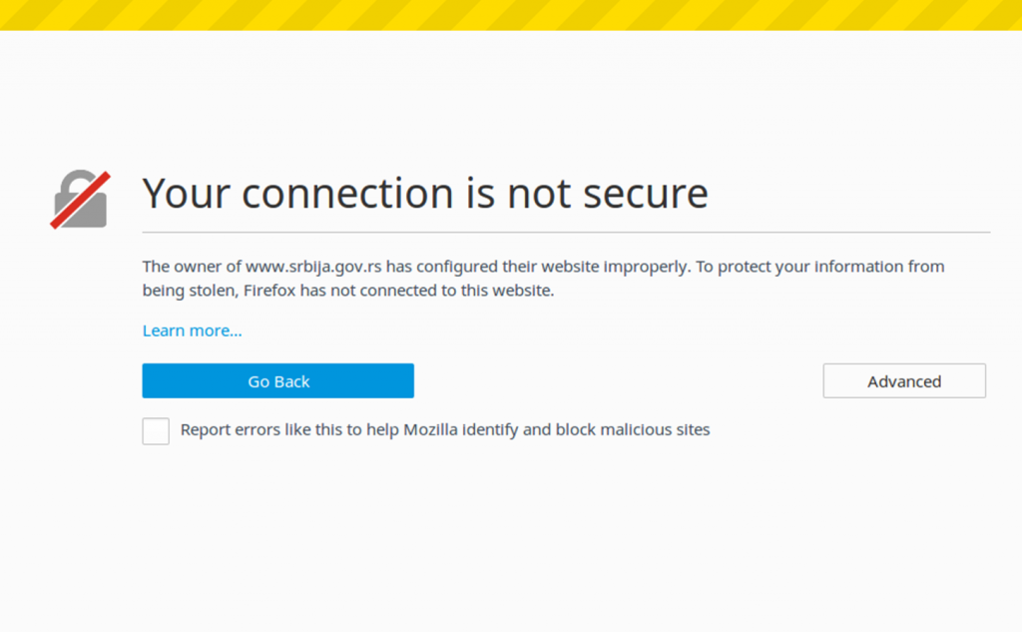Screen dimensions: 1022x632
Task: Click the word 'secure' in the heading
Action: tap(646, 195)
